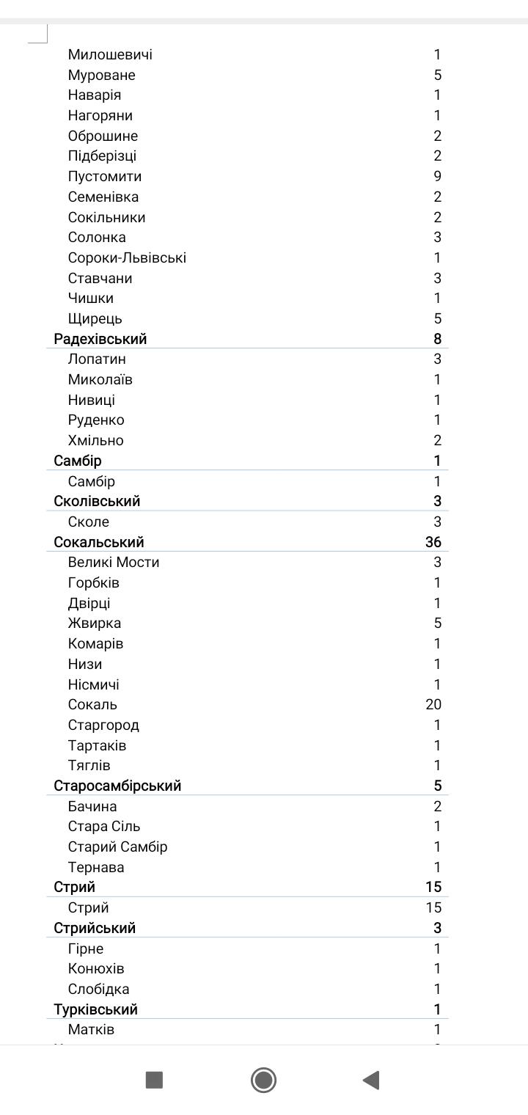Click the number 36 total cell
This screenshot has width=528, height=1115.
point(433,542)
